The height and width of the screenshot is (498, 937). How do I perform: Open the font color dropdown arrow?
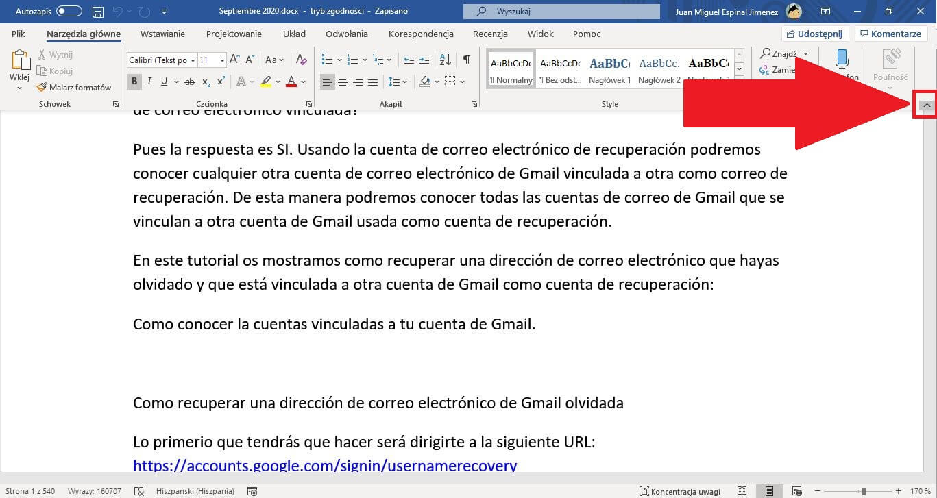click(304, 82)
